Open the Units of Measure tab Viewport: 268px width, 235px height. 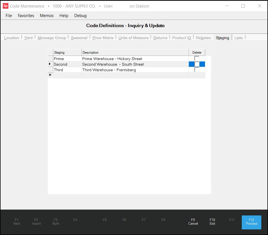pos(133,37)
